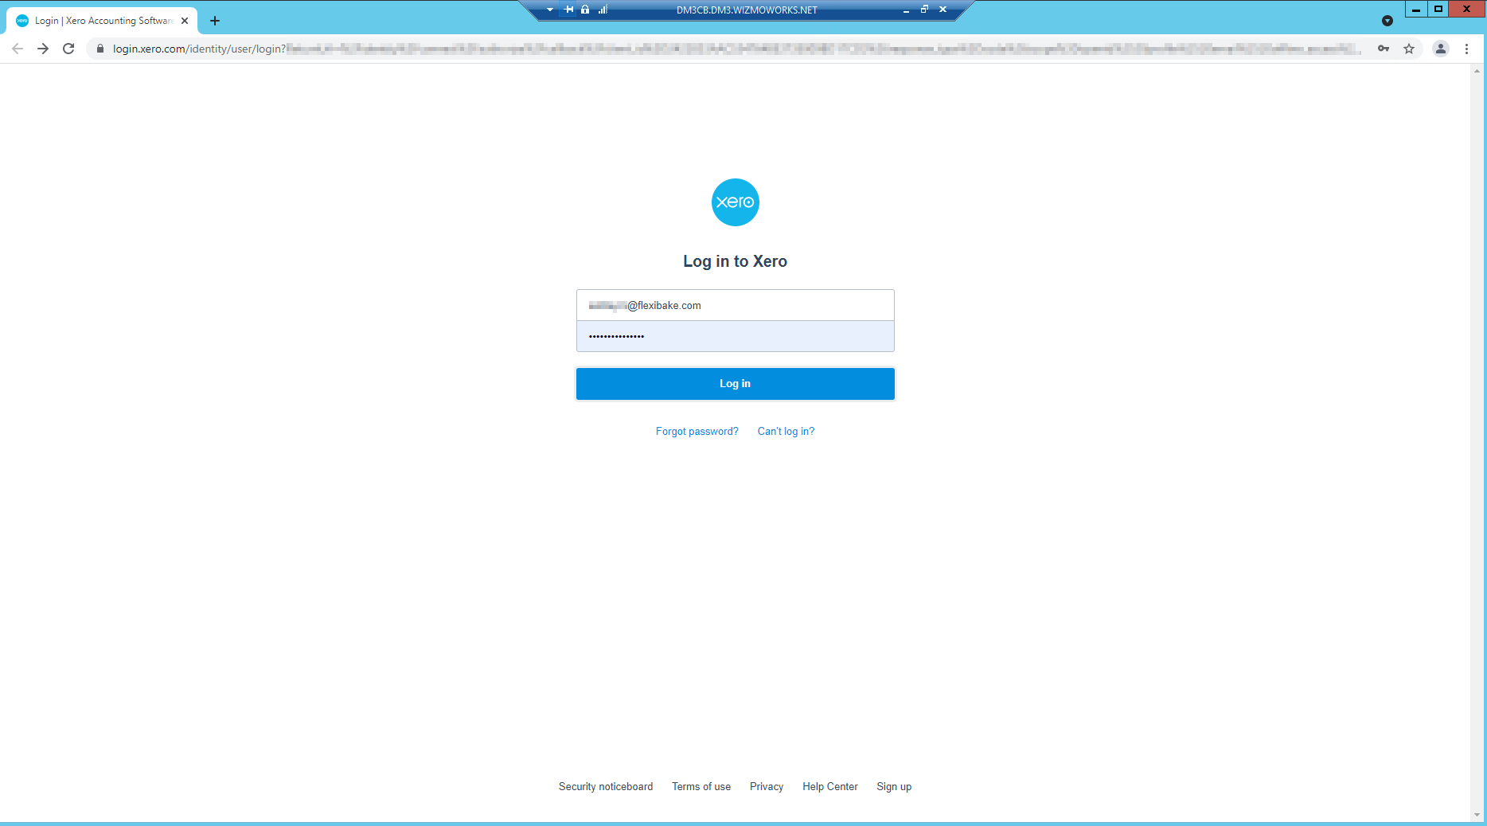Open the Privacy footer link
The image size is (1487, 826).
pyautogui.click(x=767, y=786)
